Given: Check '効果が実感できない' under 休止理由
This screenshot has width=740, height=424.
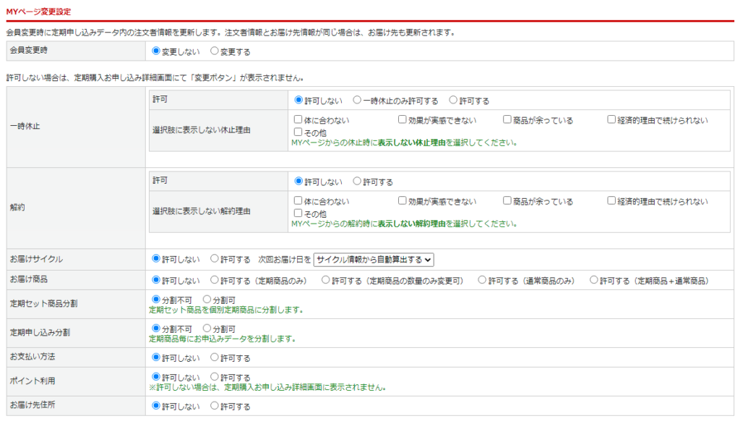Looking at the screenshot, I should 403,120.
